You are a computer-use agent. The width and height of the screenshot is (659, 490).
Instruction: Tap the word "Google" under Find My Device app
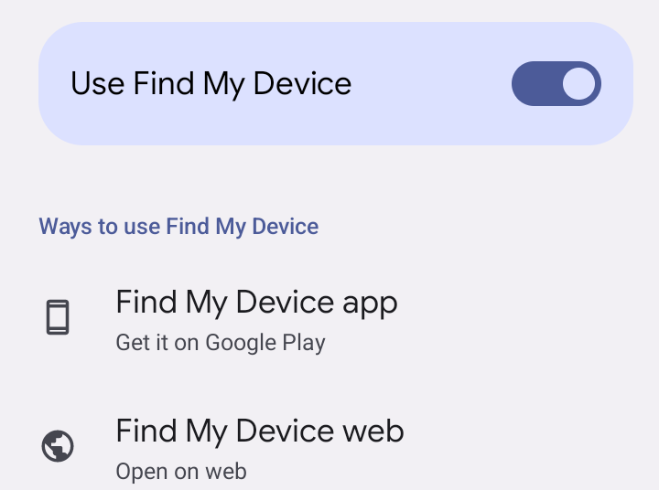pos(241,343)
